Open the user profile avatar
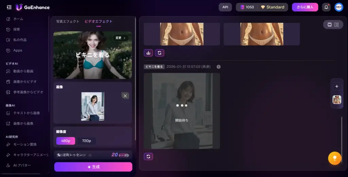The image size is (348, 177). pyautogui.click(x=339, y=7)
